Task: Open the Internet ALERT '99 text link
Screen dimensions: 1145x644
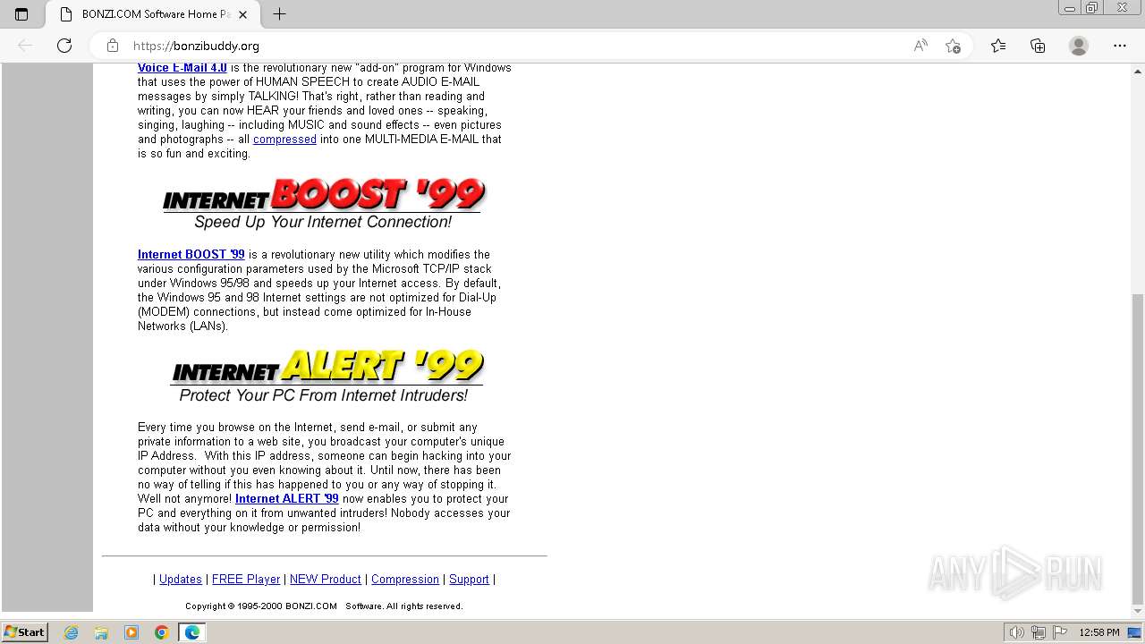Action: 286,498
